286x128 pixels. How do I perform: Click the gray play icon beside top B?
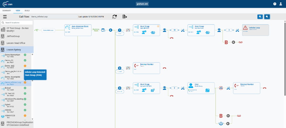233,42
